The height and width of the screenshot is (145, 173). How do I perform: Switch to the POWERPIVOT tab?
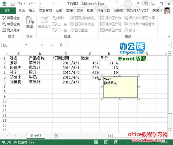(138, 11)
